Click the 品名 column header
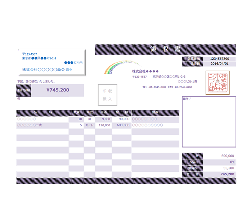This screenshot has width=252, height=216. coord(42,112)
